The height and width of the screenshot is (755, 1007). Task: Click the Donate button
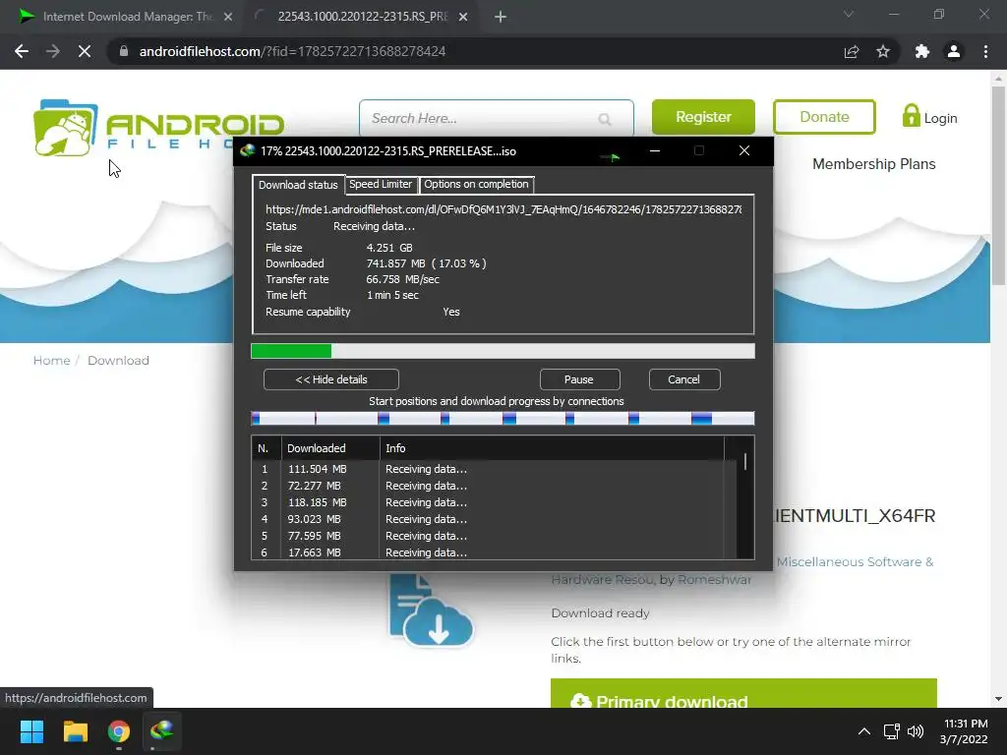click(x=824, y=117)
